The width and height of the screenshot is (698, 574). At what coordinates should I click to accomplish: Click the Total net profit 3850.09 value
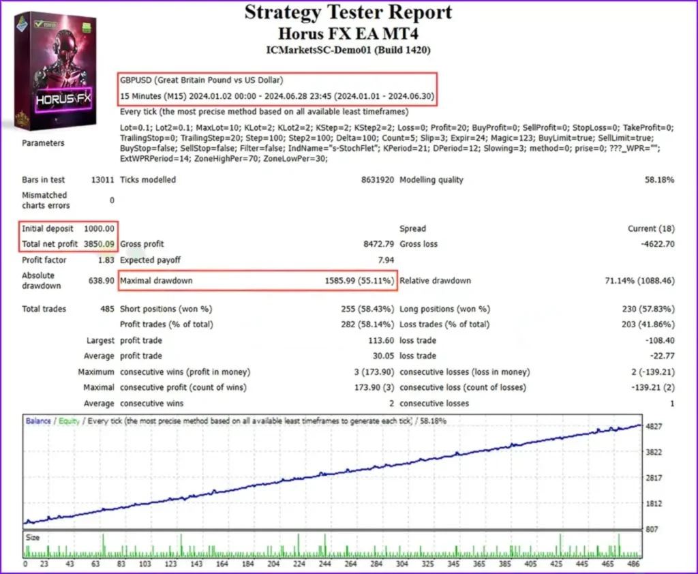(100, 244)
